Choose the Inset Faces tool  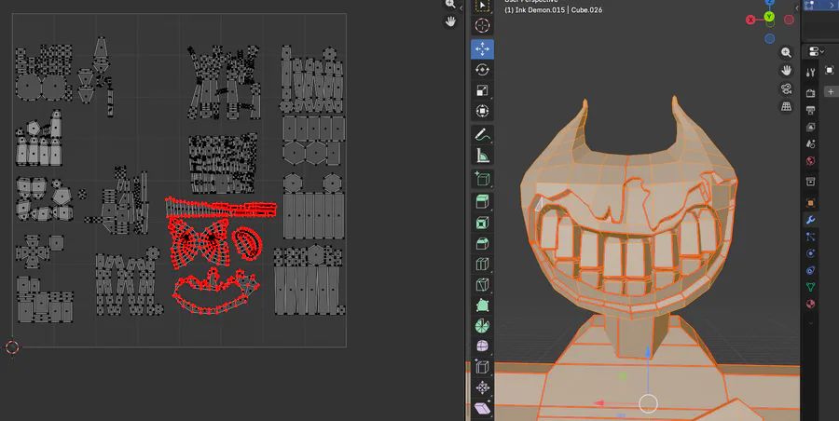[482, 222]
